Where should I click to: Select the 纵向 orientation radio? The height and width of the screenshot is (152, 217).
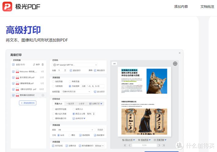click(x=59, y=135)
